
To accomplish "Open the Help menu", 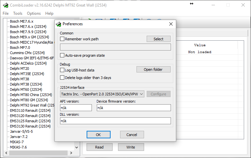I will pyautogui.click(x=49, y=13).
